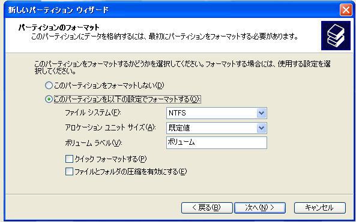Click the stacked disks wizard icon
The height and width of the screenshot is (222, 356).
click(336, 35)
